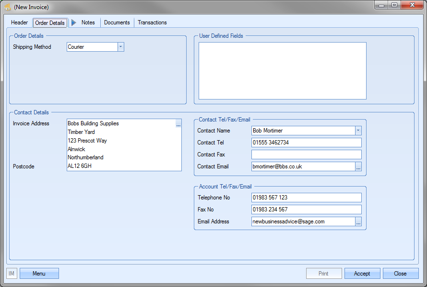Open Invoice Address ellipsis browse button
Viewport: 427px width, 287px height.
point(178,124)
